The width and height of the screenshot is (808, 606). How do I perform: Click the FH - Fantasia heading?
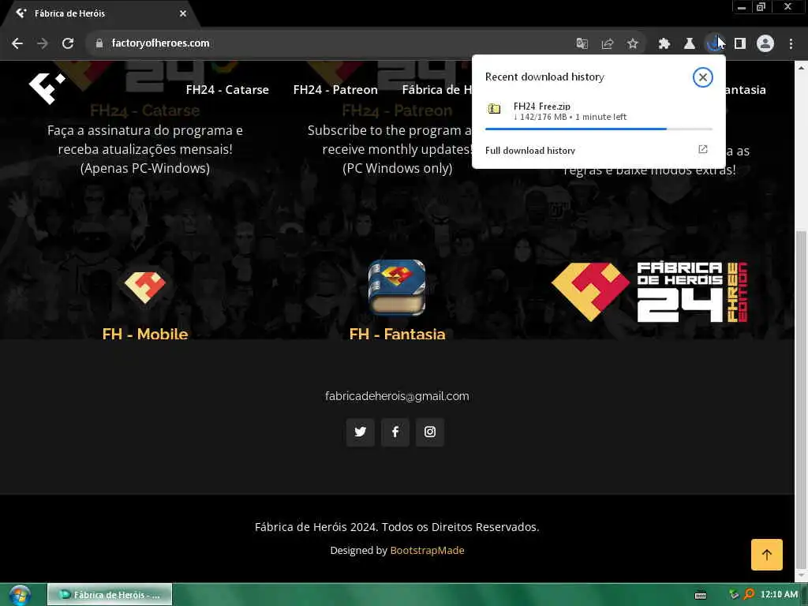(x=397, y=334)
